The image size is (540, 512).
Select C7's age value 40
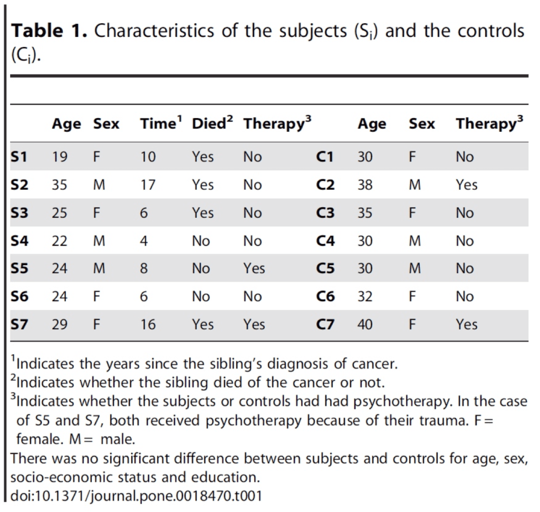click(365, 324)
